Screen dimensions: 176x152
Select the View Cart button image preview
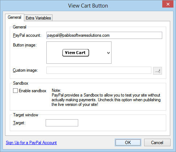click(x=76, y=53)
